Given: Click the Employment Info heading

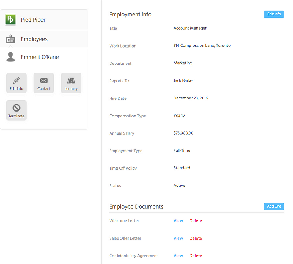Looking at the screenshot, I should click(x=130, y=14).
